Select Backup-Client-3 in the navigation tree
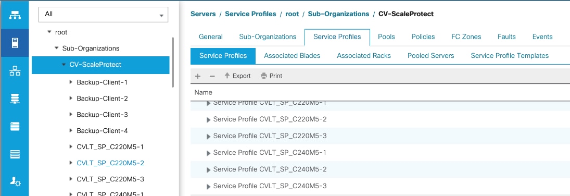The image size is (570, 196). (102, 114)
